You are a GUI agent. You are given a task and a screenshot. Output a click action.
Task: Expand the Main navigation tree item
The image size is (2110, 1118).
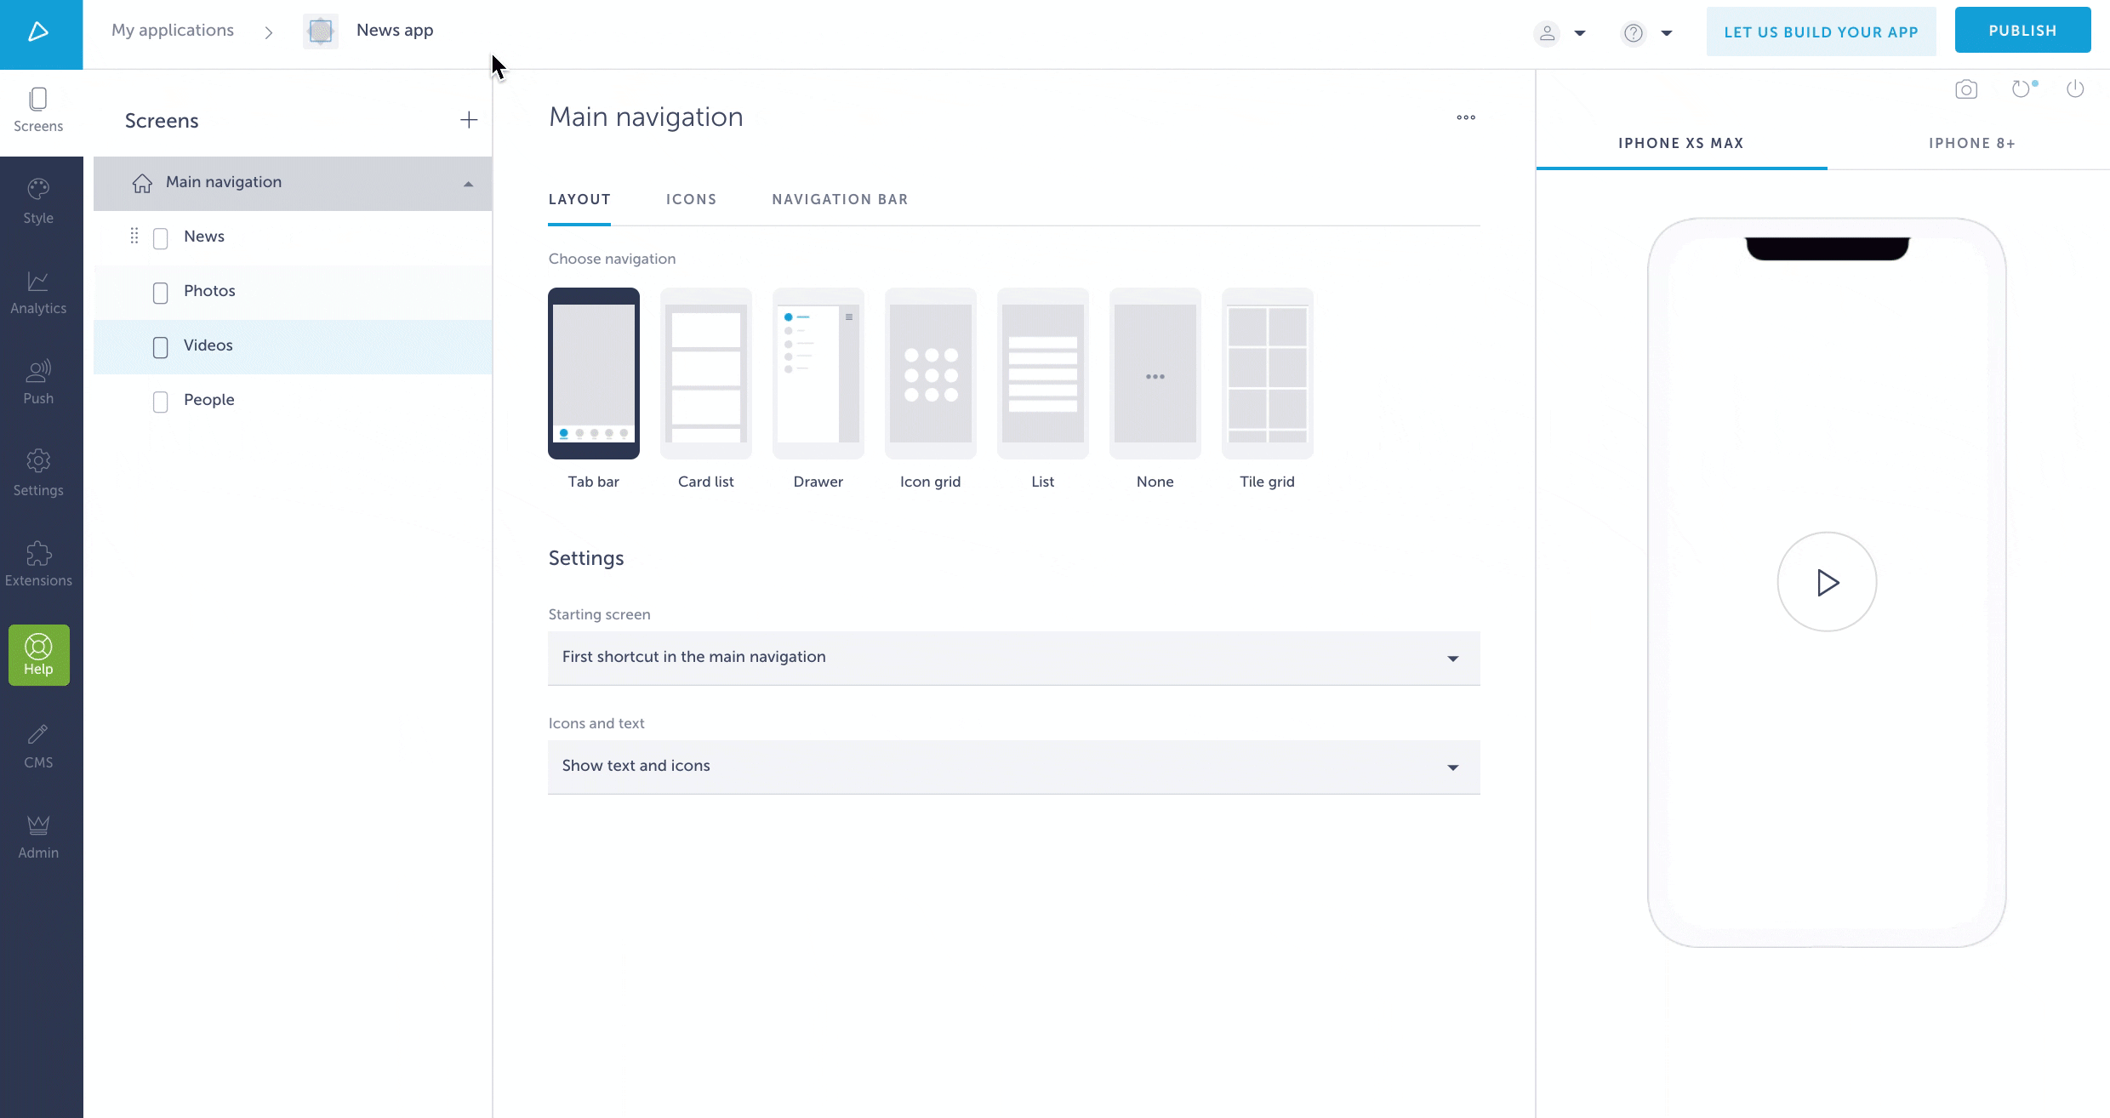click(467, 183)
